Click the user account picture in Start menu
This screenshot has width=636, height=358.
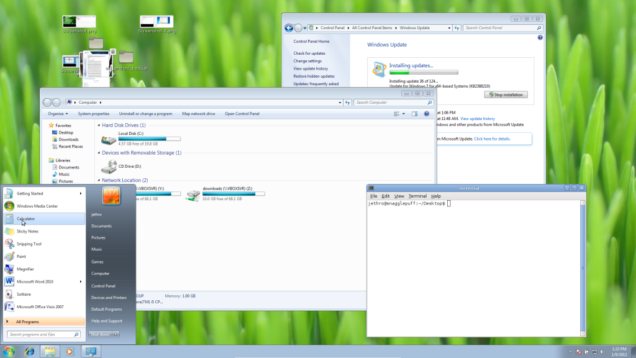[111, 196]
